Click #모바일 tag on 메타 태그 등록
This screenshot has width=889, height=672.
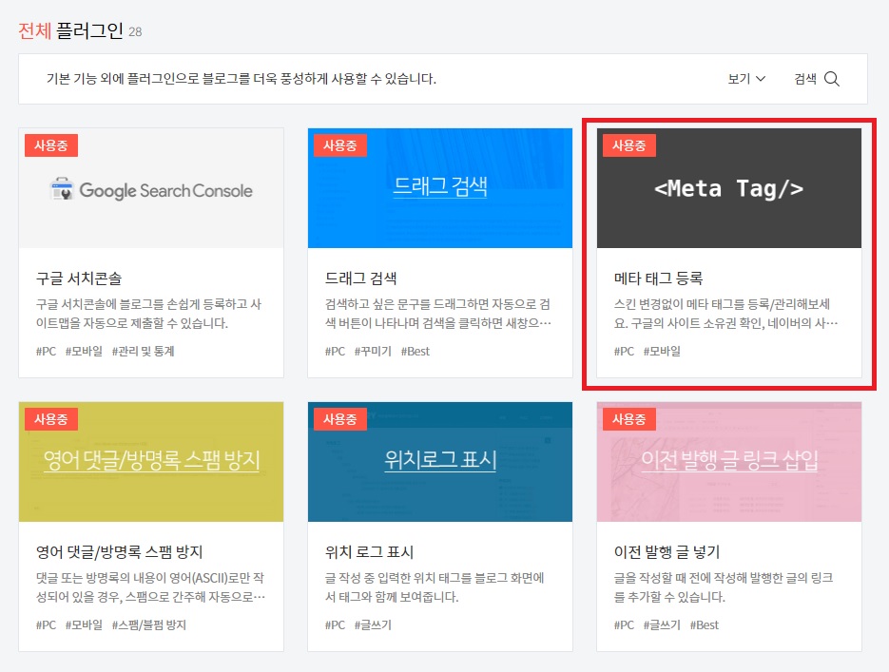point(662,352)
